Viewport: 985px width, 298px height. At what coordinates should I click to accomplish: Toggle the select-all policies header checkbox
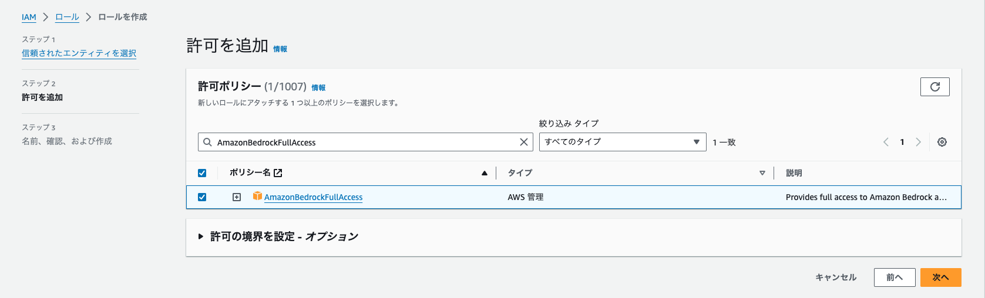pyautogui.click(x=202, y=173)
